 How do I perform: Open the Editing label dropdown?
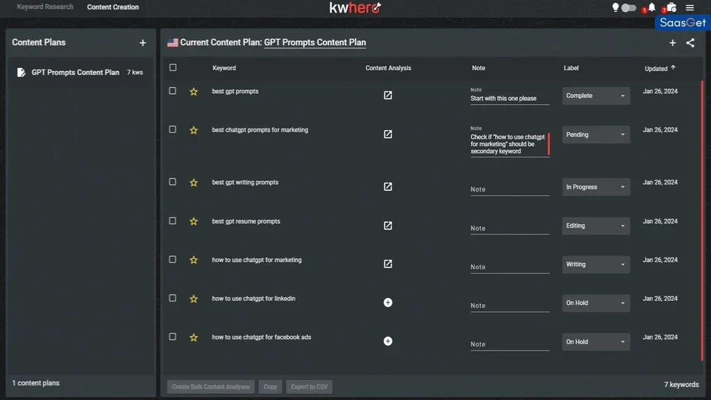click(596, 226)
